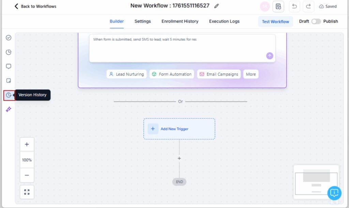Open the Enrollment History tab
The image size is (349, 208).
click(x=180, y=21)
